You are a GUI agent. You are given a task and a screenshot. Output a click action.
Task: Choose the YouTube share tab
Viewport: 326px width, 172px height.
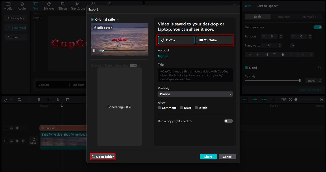(x=214, y=40)
